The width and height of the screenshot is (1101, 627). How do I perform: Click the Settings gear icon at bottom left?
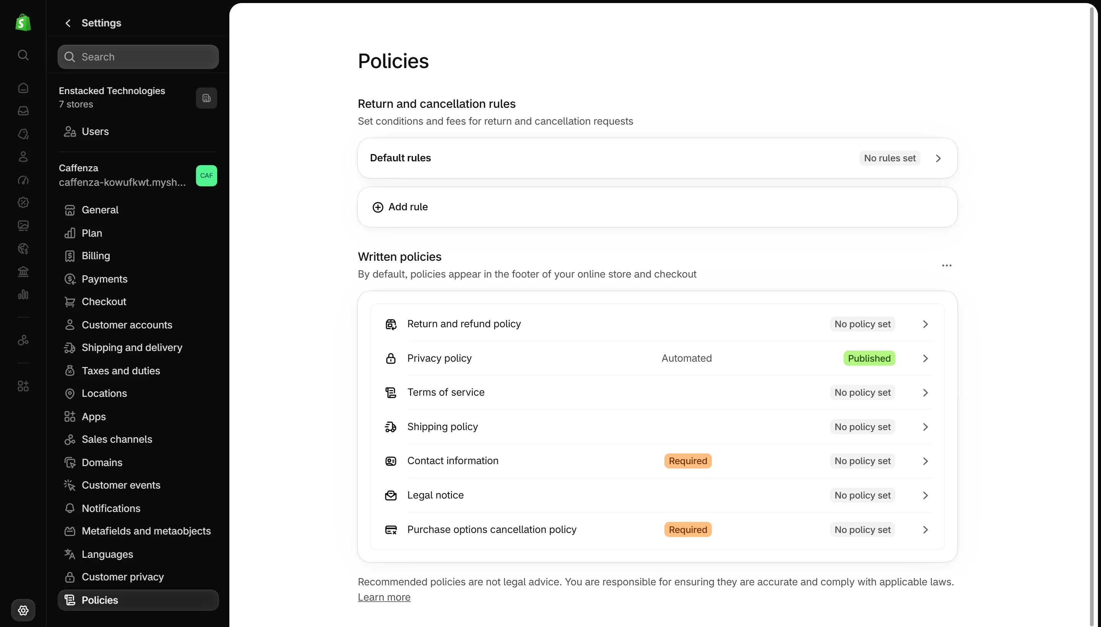click(23, 610)
